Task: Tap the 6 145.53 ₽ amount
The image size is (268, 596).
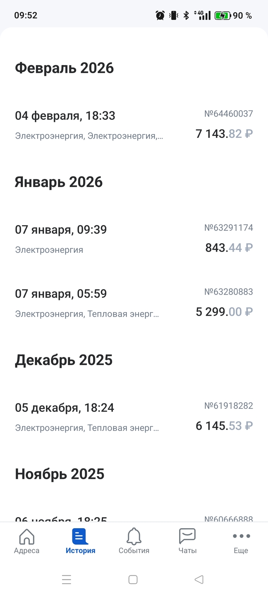Action: click(224, 426)
